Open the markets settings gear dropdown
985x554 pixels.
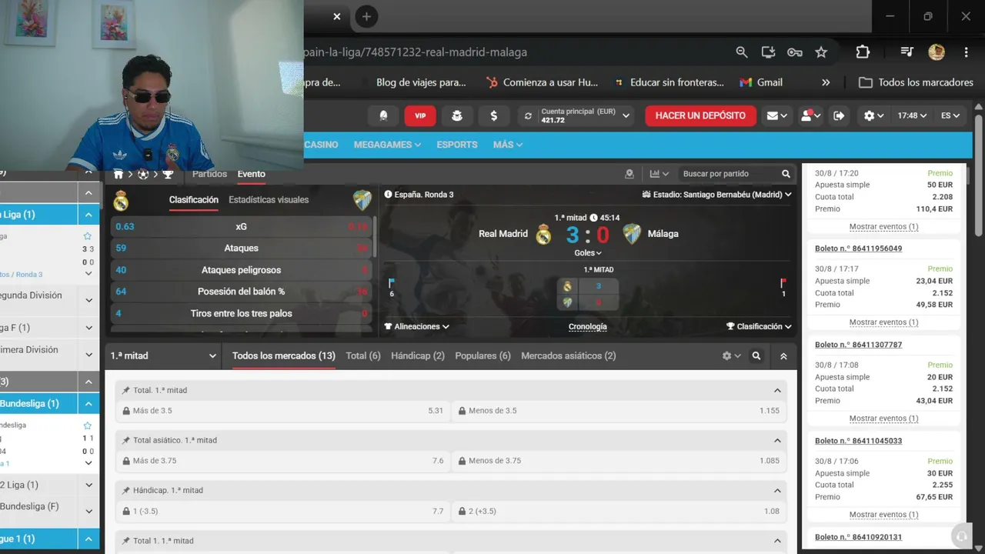(x=731, y=356)
